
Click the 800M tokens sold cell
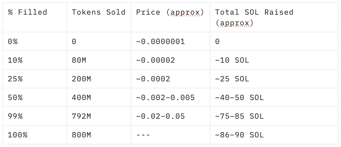click(x=81, y=135)
